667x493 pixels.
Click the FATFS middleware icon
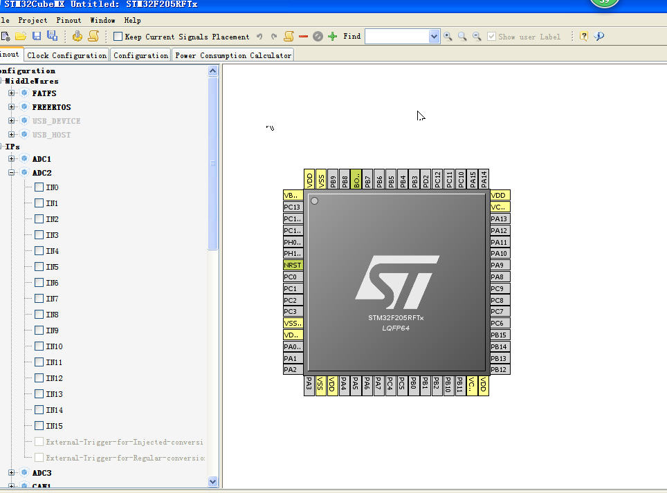(x=25, y=93)
